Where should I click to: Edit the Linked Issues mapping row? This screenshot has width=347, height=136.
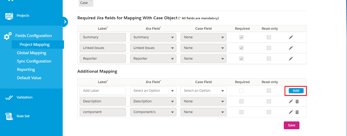click(x=291, y=48)
